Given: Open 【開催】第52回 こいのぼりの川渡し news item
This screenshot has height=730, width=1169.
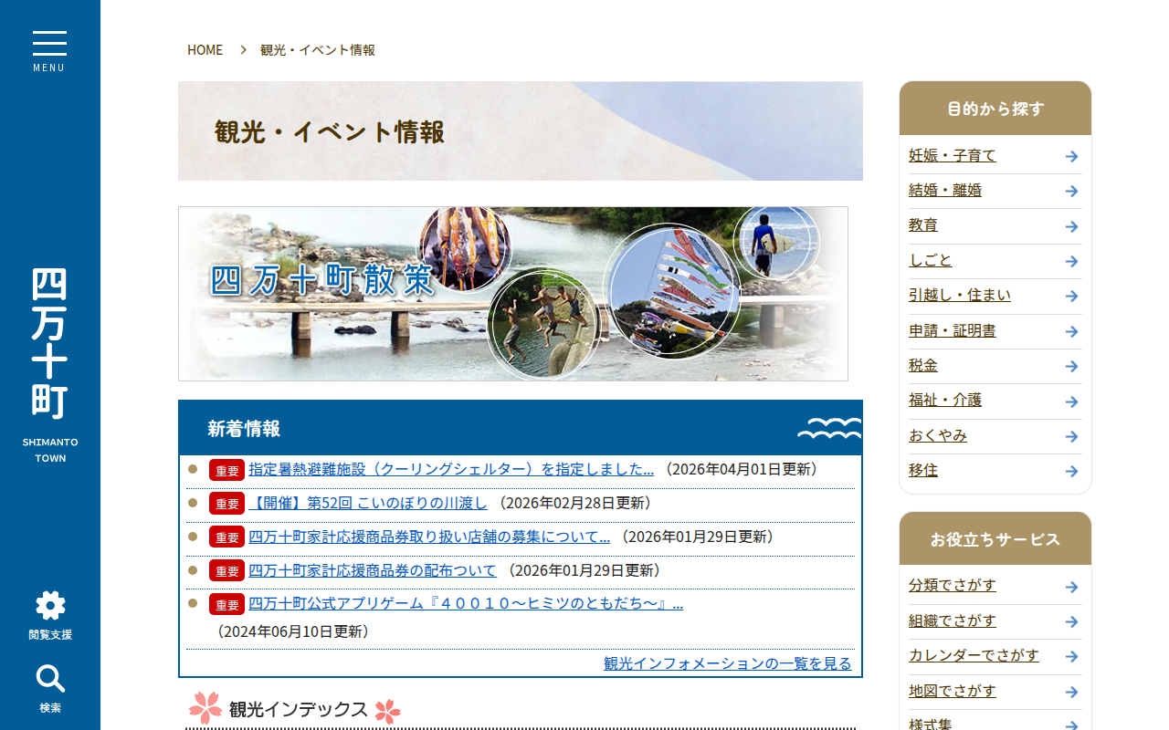Looking at the screenshot, I should point(368,503).
